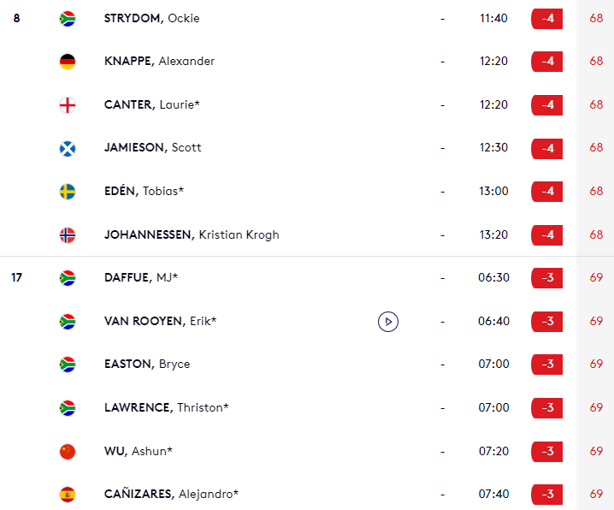Open Bryce Easton player details
This screenshot has height=510, width=614.
tap(146, 365)
